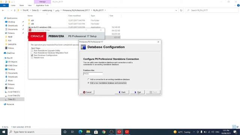Open the Windows Start menu
Screen dimensions: 240x135
point(4,132)
